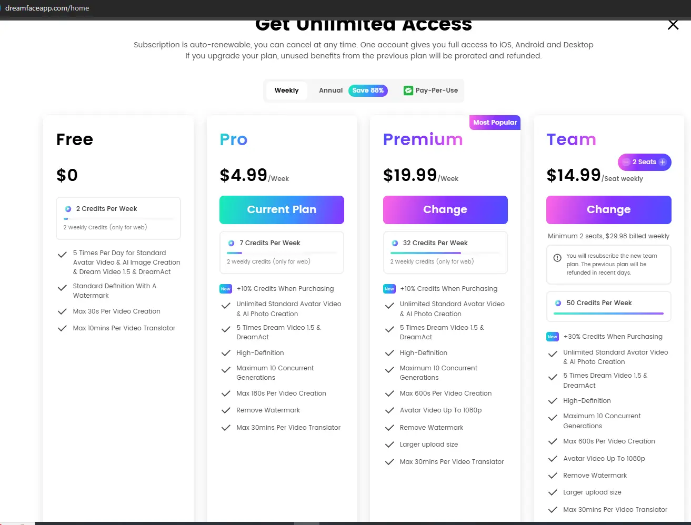Click checkmark beside Team 'Avatar Video Up To 1080p'

(x=553, y=459)
